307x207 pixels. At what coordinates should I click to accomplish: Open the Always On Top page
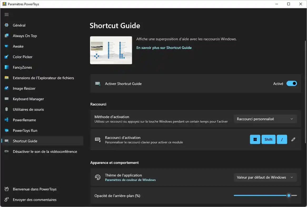[42, 36]
